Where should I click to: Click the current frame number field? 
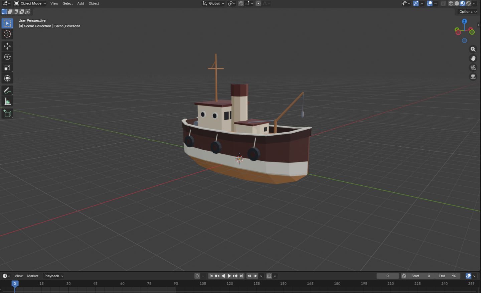click(387, 276)
